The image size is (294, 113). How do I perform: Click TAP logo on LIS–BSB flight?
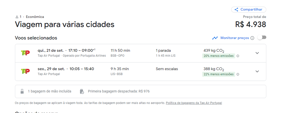[25, 71]
